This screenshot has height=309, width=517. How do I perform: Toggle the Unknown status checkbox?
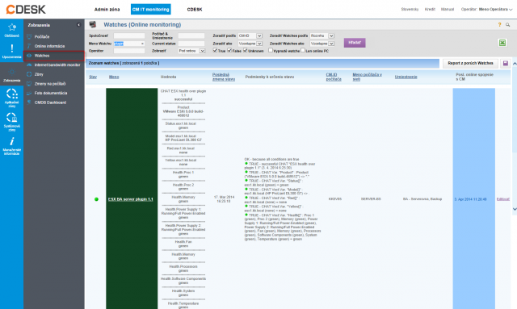tap(246, 50)
